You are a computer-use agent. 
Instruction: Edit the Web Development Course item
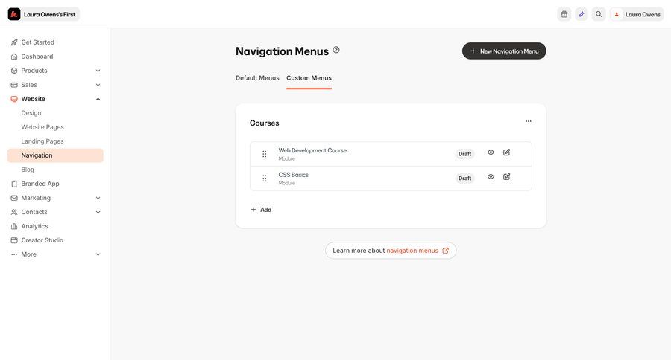(x=507, y=152)
